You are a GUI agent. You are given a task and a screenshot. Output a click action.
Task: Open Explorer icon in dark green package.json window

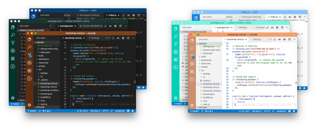13,27
